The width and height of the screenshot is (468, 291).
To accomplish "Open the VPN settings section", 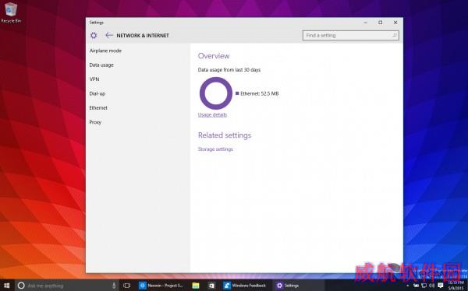I will (94, 79).
